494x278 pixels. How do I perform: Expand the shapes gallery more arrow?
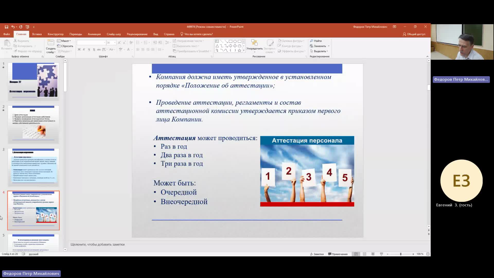[244, 50]
